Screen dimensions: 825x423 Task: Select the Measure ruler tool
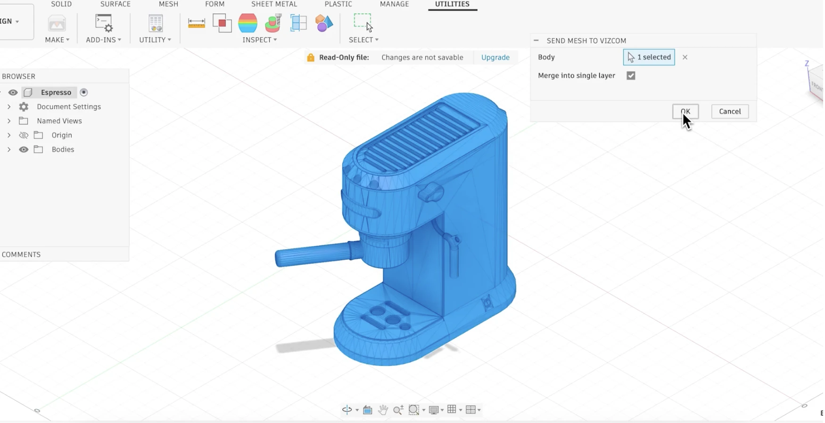click(196, 23)
